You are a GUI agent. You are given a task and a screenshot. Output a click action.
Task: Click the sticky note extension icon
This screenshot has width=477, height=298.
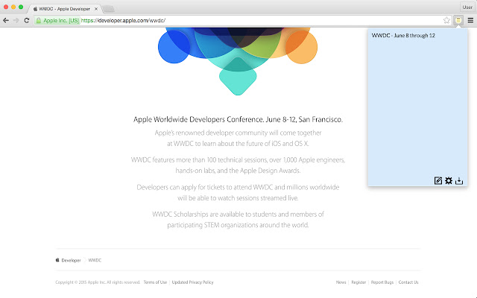pos(458,20)
